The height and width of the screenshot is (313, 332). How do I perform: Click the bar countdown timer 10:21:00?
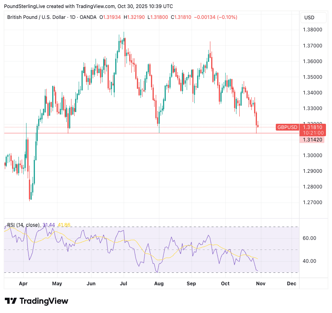[312, 133]
